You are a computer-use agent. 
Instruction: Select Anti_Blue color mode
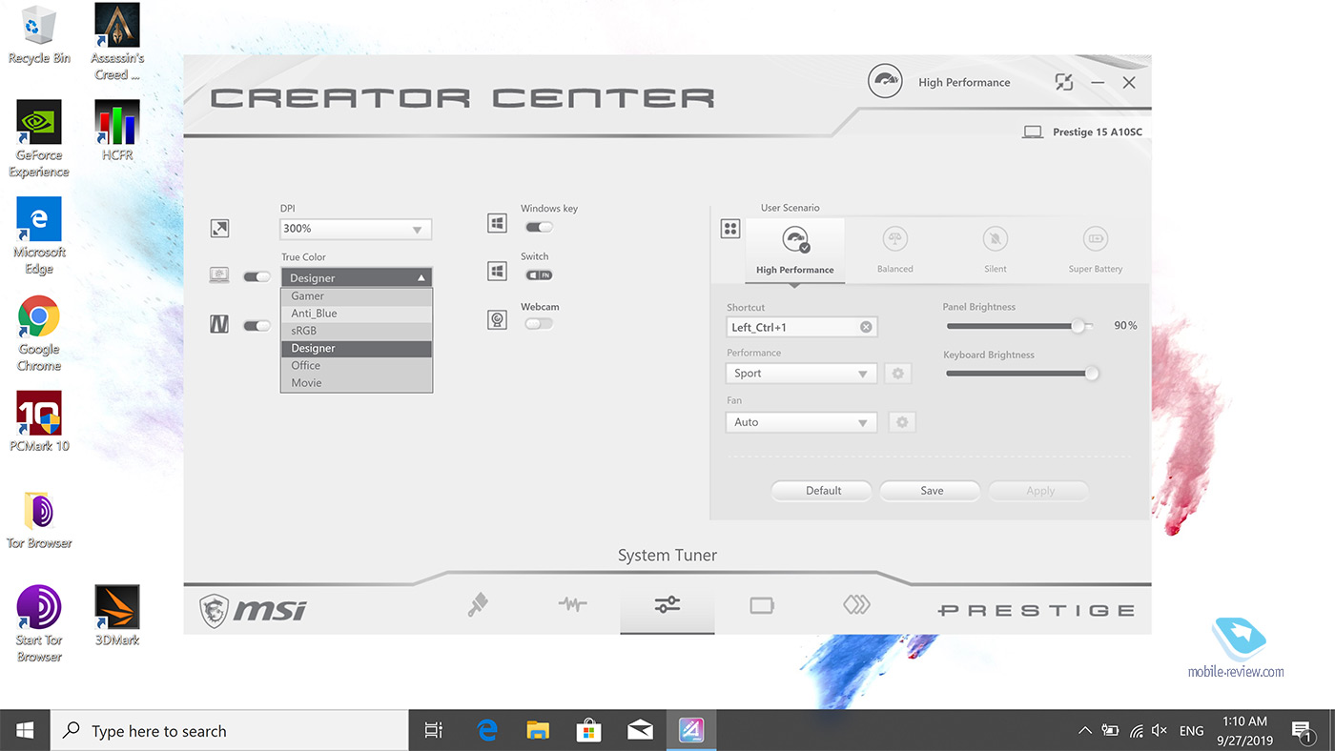(x=357, y=314)
